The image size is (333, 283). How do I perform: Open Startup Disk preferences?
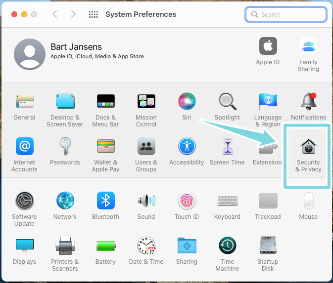point(268,245)
